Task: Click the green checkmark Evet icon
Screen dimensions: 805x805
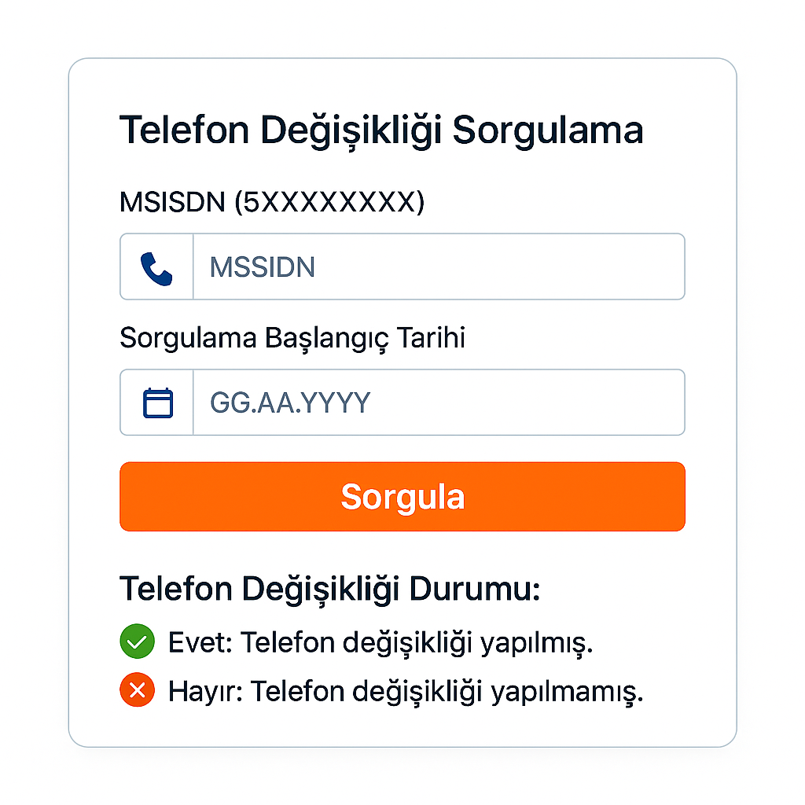Action: 137,641
